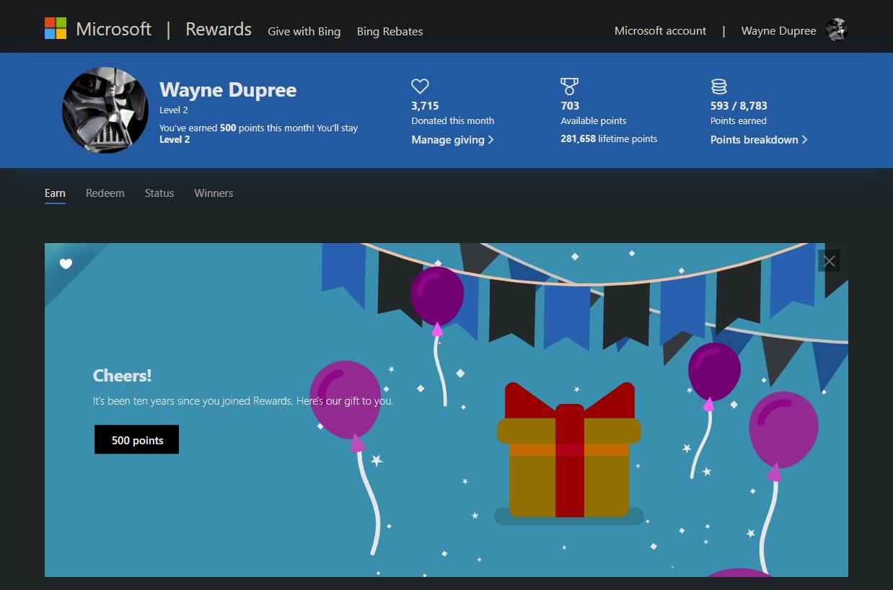Click the ten years anniversary message text
Screen dimensions: 893x590
click(x=243, y=401)
